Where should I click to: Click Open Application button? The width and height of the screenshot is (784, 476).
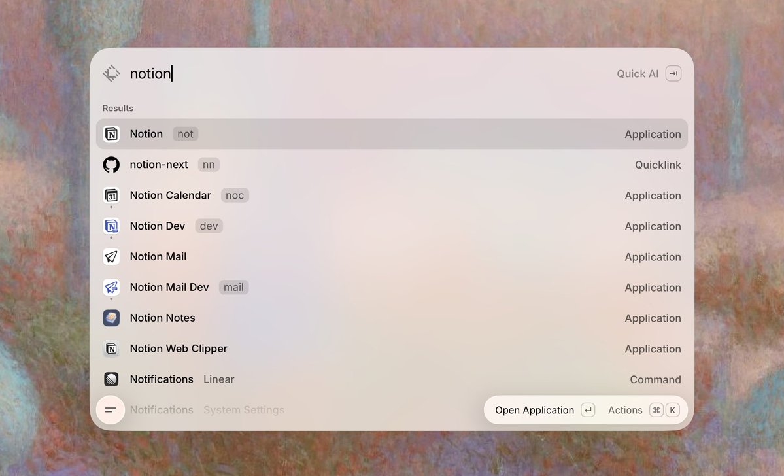545,410
